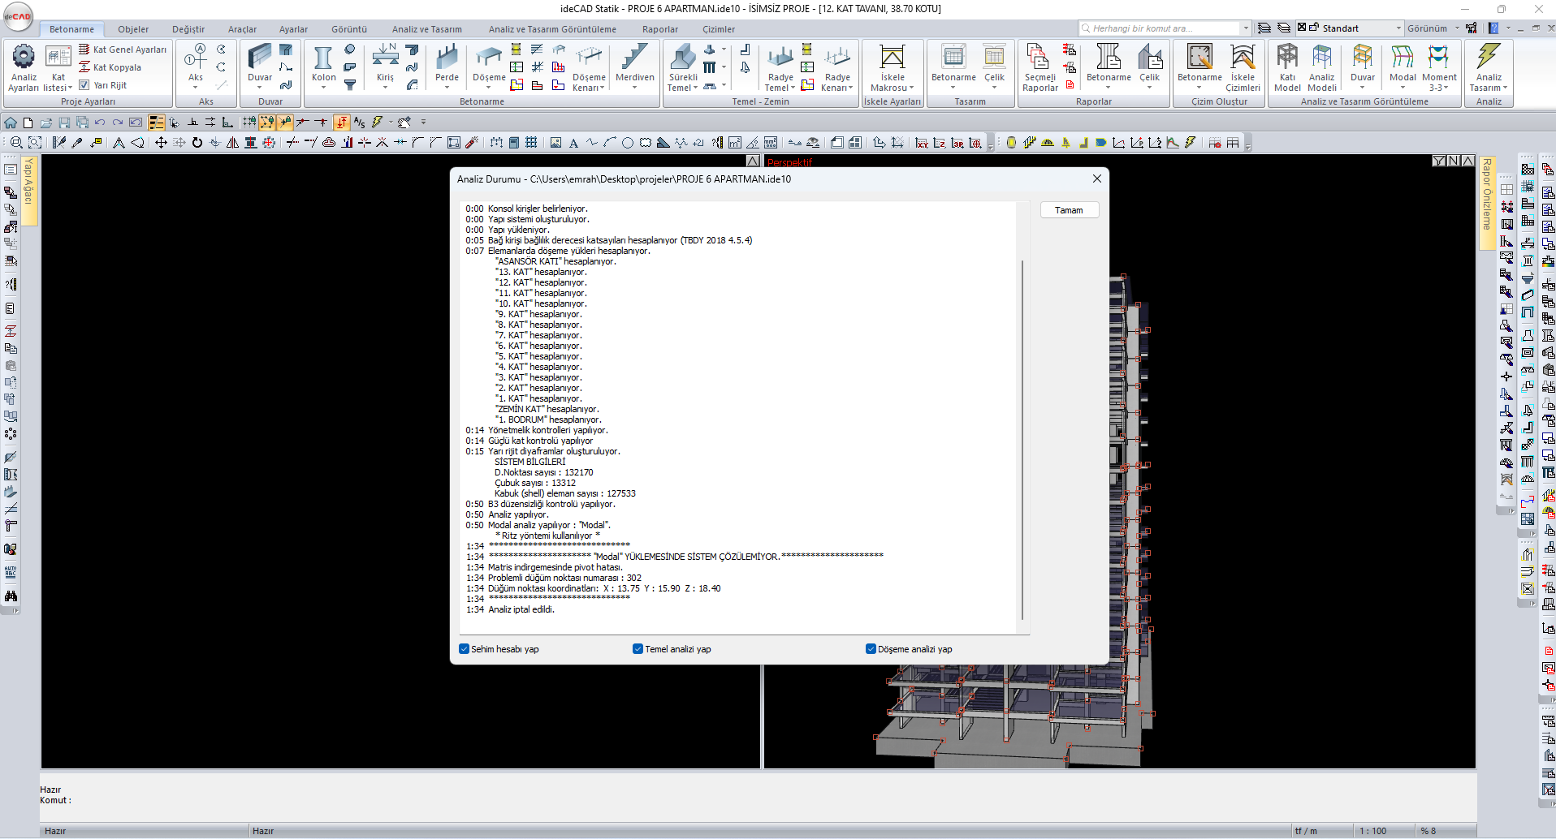Click the Analiz Modeli icon
The image size is (1556, 839).
[x=1321, y=58]
